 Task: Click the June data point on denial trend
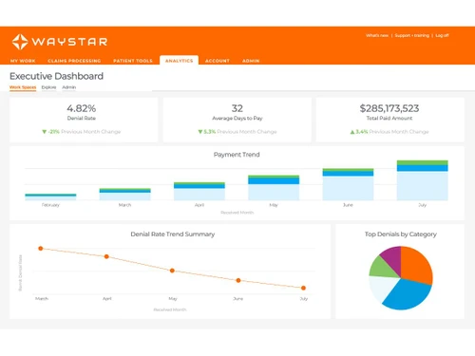[x=238, y=280]
